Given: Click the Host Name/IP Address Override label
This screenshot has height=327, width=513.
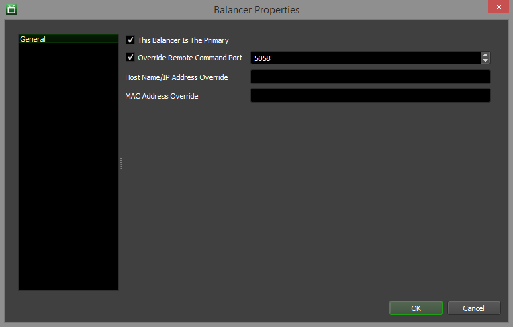Looking at the screenshot, I should click(176, 77).
